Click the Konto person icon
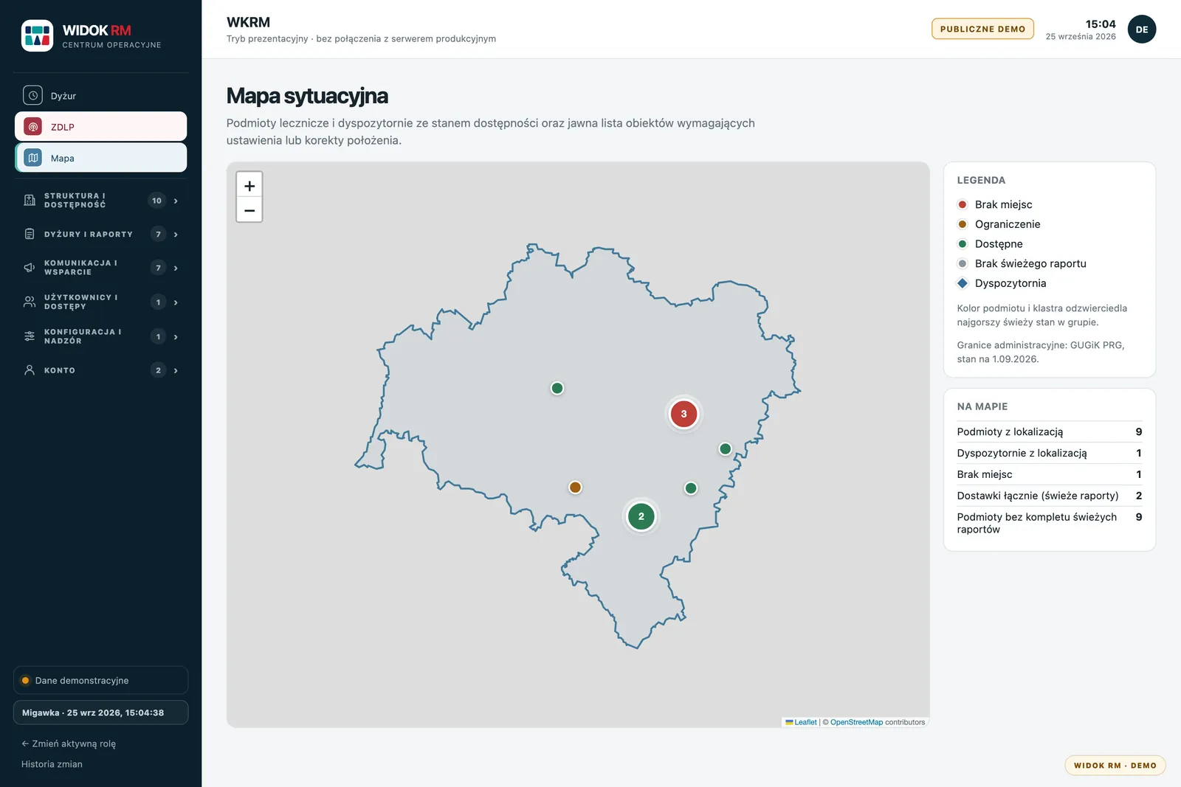1181x787 pixels. click(30, 370)
